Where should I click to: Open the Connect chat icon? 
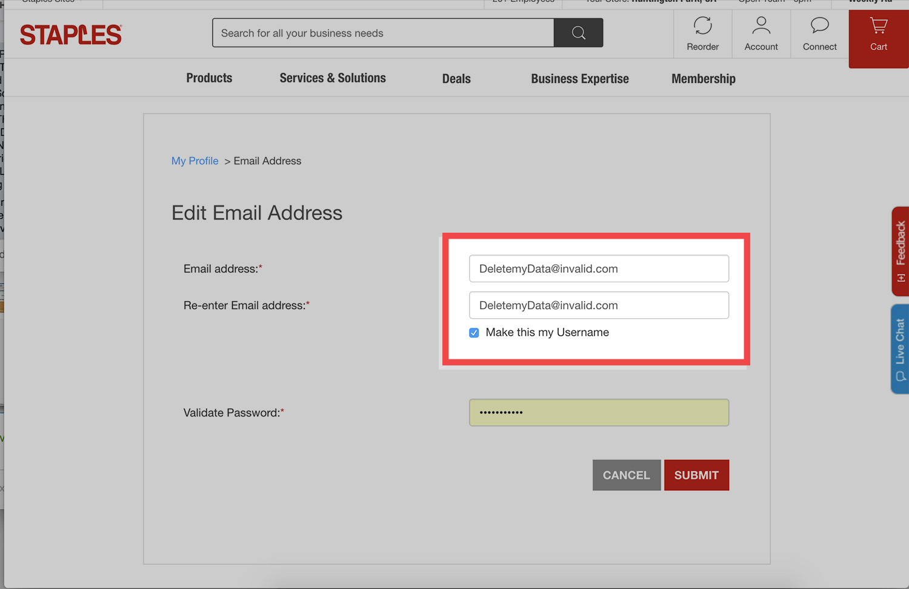click(819, 34)
